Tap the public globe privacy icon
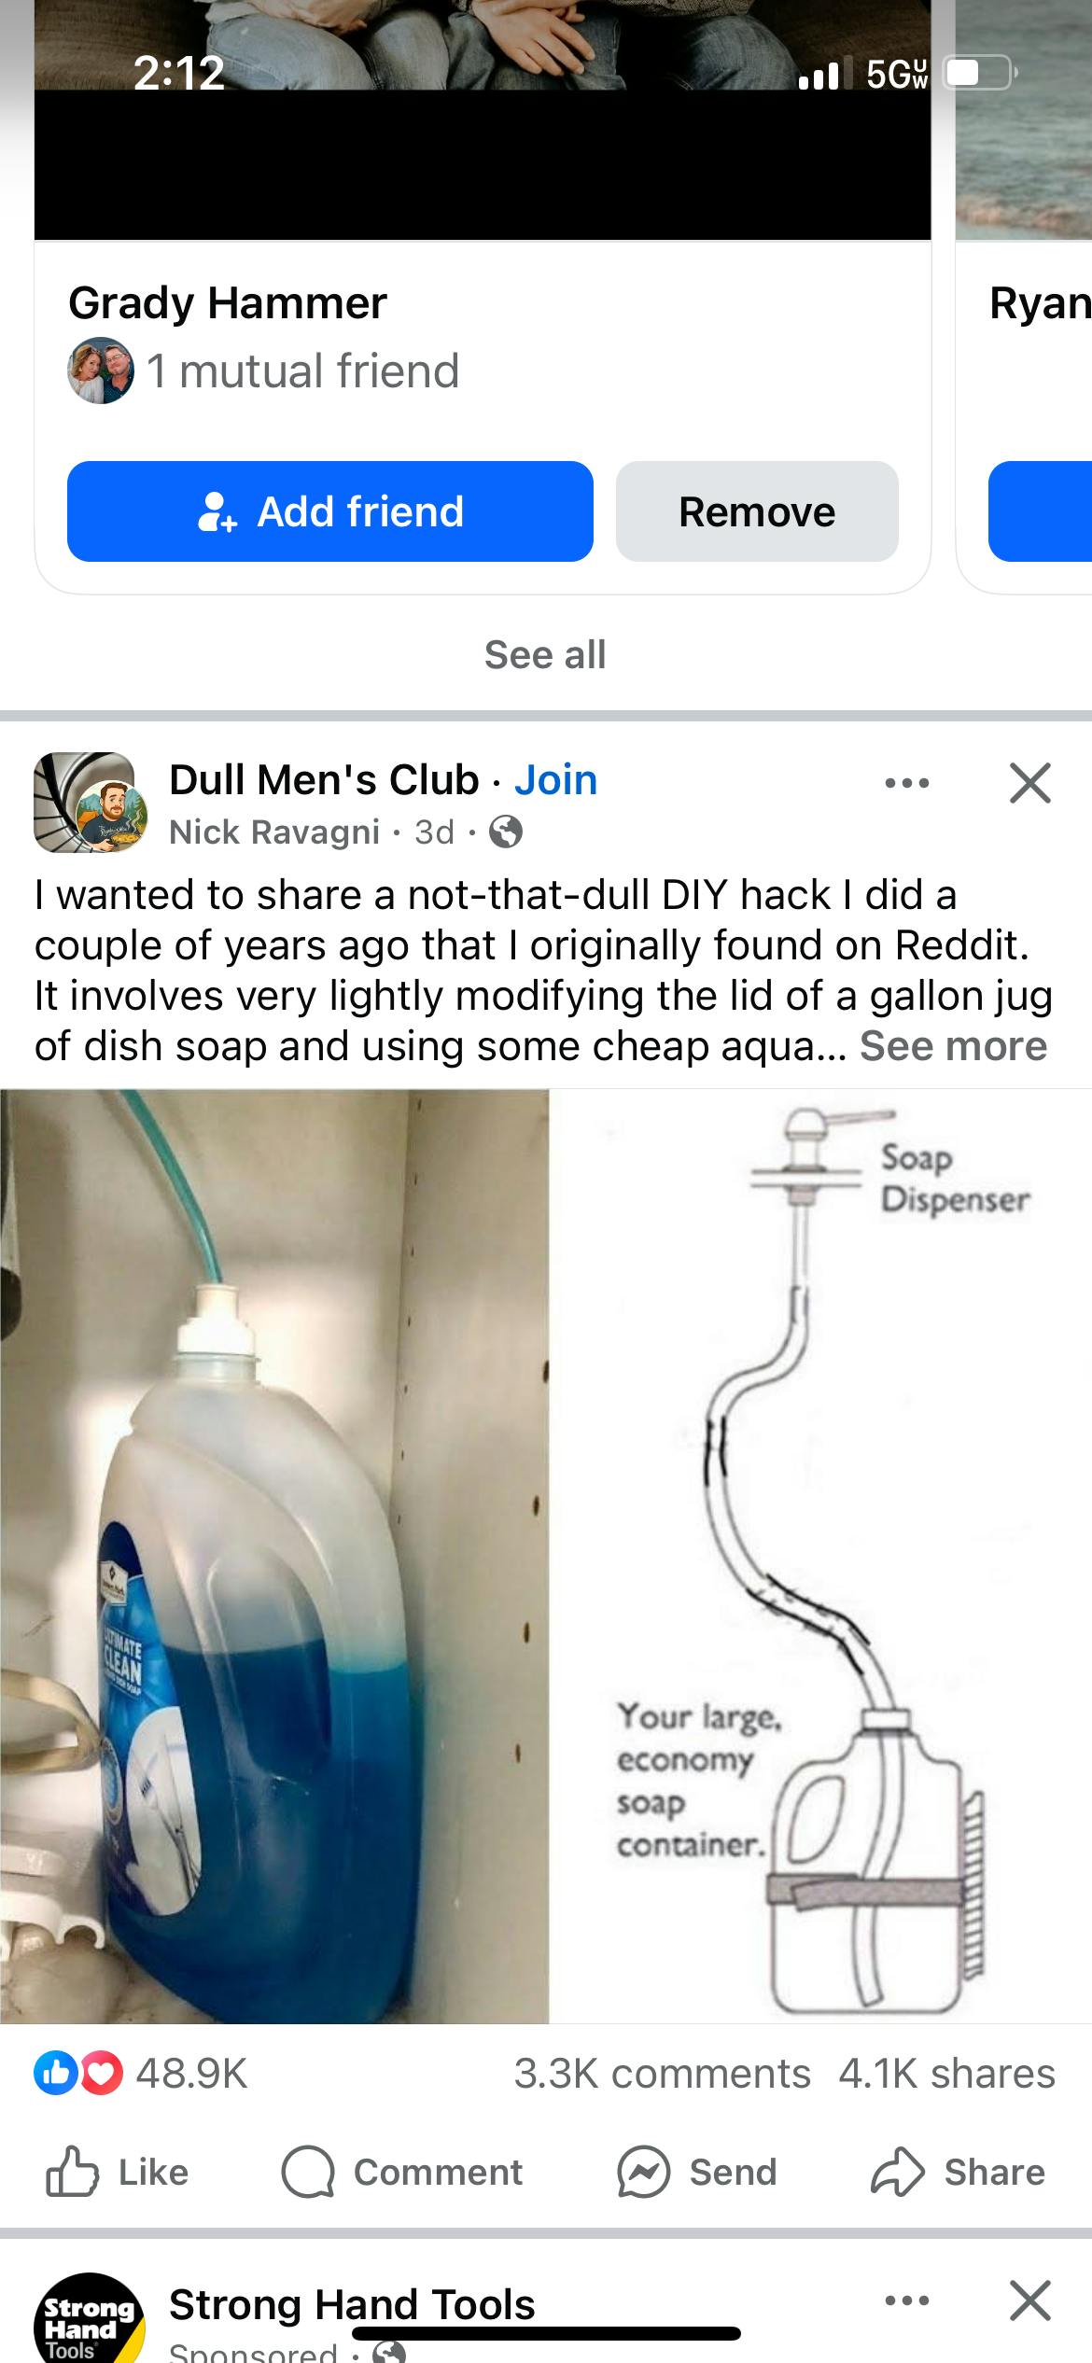The height and width of the screenshot is (2363, 1092). click(x=506, y=831)
